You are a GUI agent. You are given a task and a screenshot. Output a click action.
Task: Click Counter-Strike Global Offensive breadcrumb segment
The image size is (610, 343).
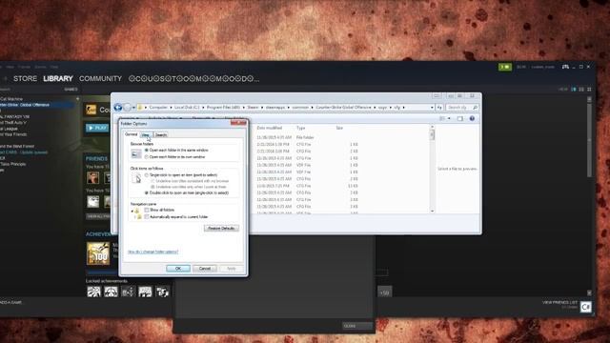click(342, 108)
